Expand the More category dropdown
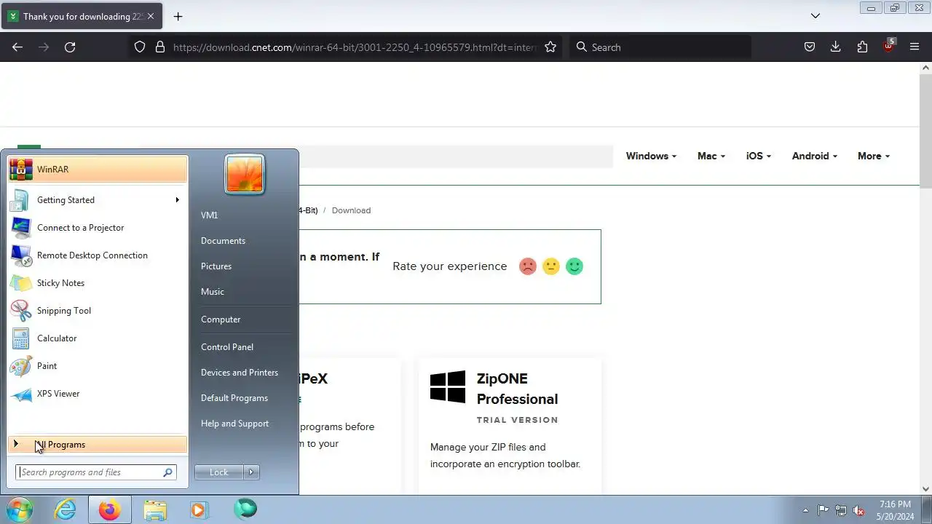This screenshot has width=932, height=524. (873, 156)
